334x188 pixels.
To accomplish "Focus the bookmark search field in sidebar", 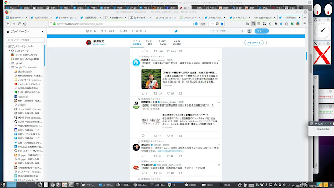I will pyautogui.click(x=26, y=40).
